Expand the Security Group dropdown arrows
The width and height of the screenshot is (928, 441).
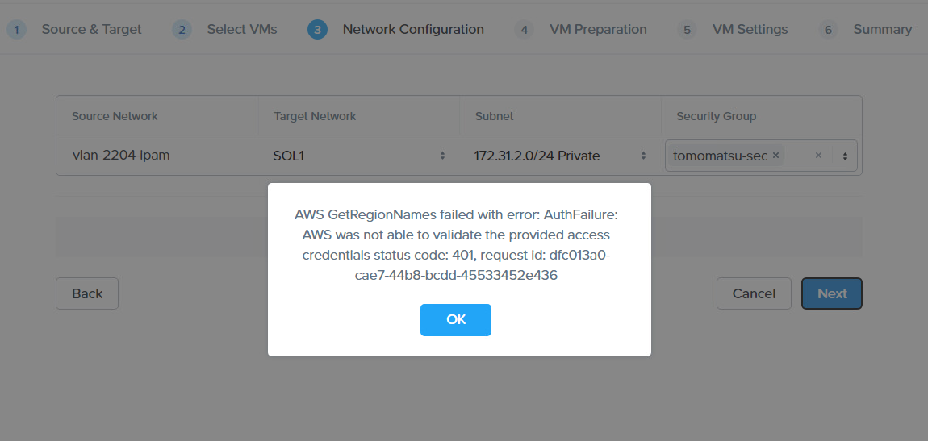pyautogui.click(x=845, y=156)
